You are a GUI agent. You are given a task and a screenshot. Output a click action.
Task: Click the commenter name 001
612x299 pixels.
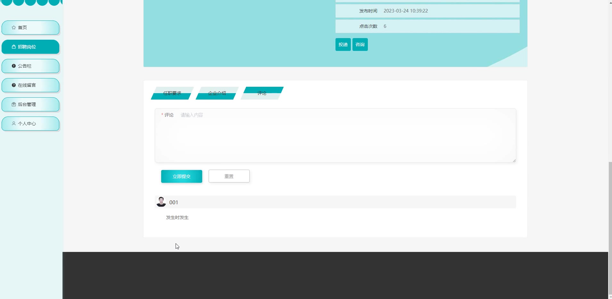(x=174, y=202)
